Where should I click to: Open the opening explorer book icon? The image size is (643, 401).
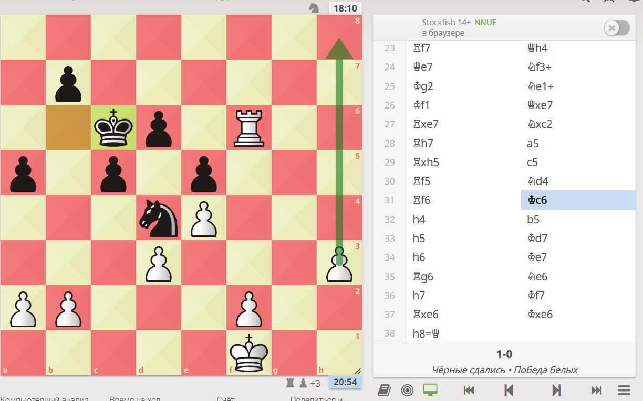(384, 390)
